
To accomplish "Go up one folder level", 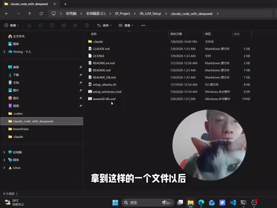I will pyautogui.click(x=29, y=14).
